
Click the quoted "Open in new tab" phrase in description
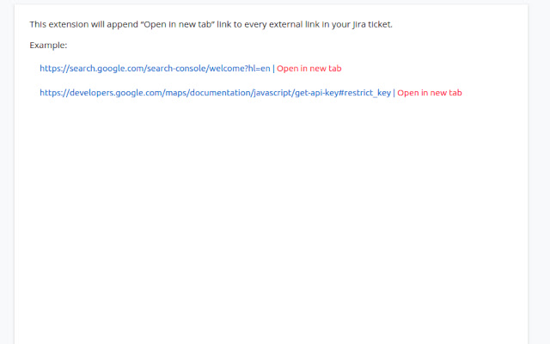coord(178,24)
